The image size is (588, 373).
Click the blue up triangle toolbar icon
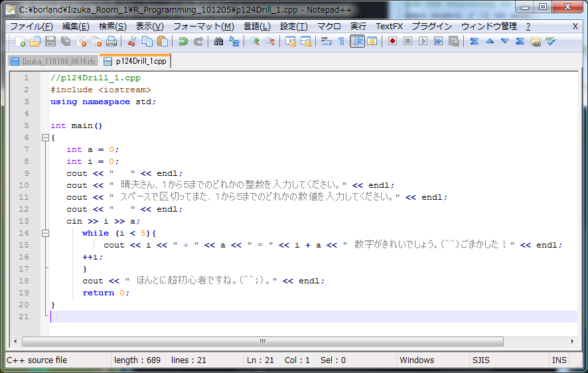489,41
